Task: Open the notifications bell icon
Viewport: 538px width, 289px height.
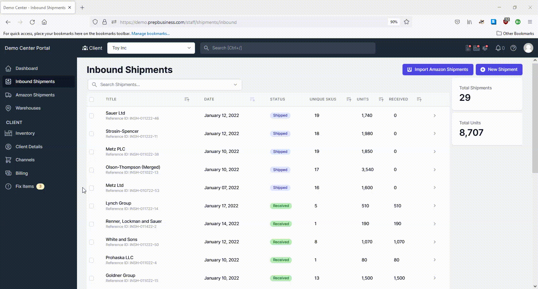Action: click(498, 48)
